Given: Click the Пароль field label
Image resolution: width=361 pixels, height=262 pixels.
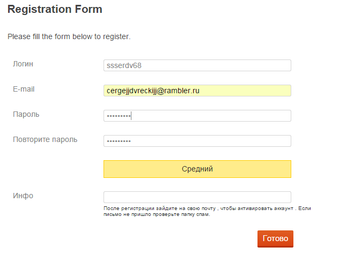Looking at the screenshot, I should (26, 114).
